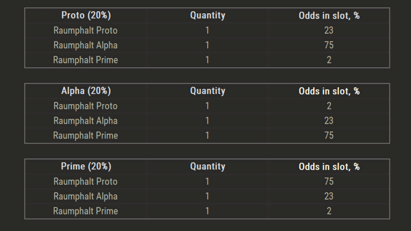Click the Quantity header in the Proto (20%) table
Image resolution: width=411 pixels, height=231 pixels.
tap(208, 15)
